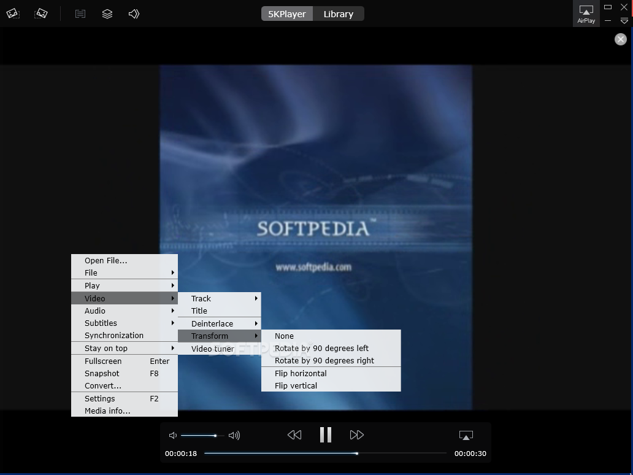633x475 pixels.
Task: Open Video tuner from Video submenu
Action: (x=220, y=349)
